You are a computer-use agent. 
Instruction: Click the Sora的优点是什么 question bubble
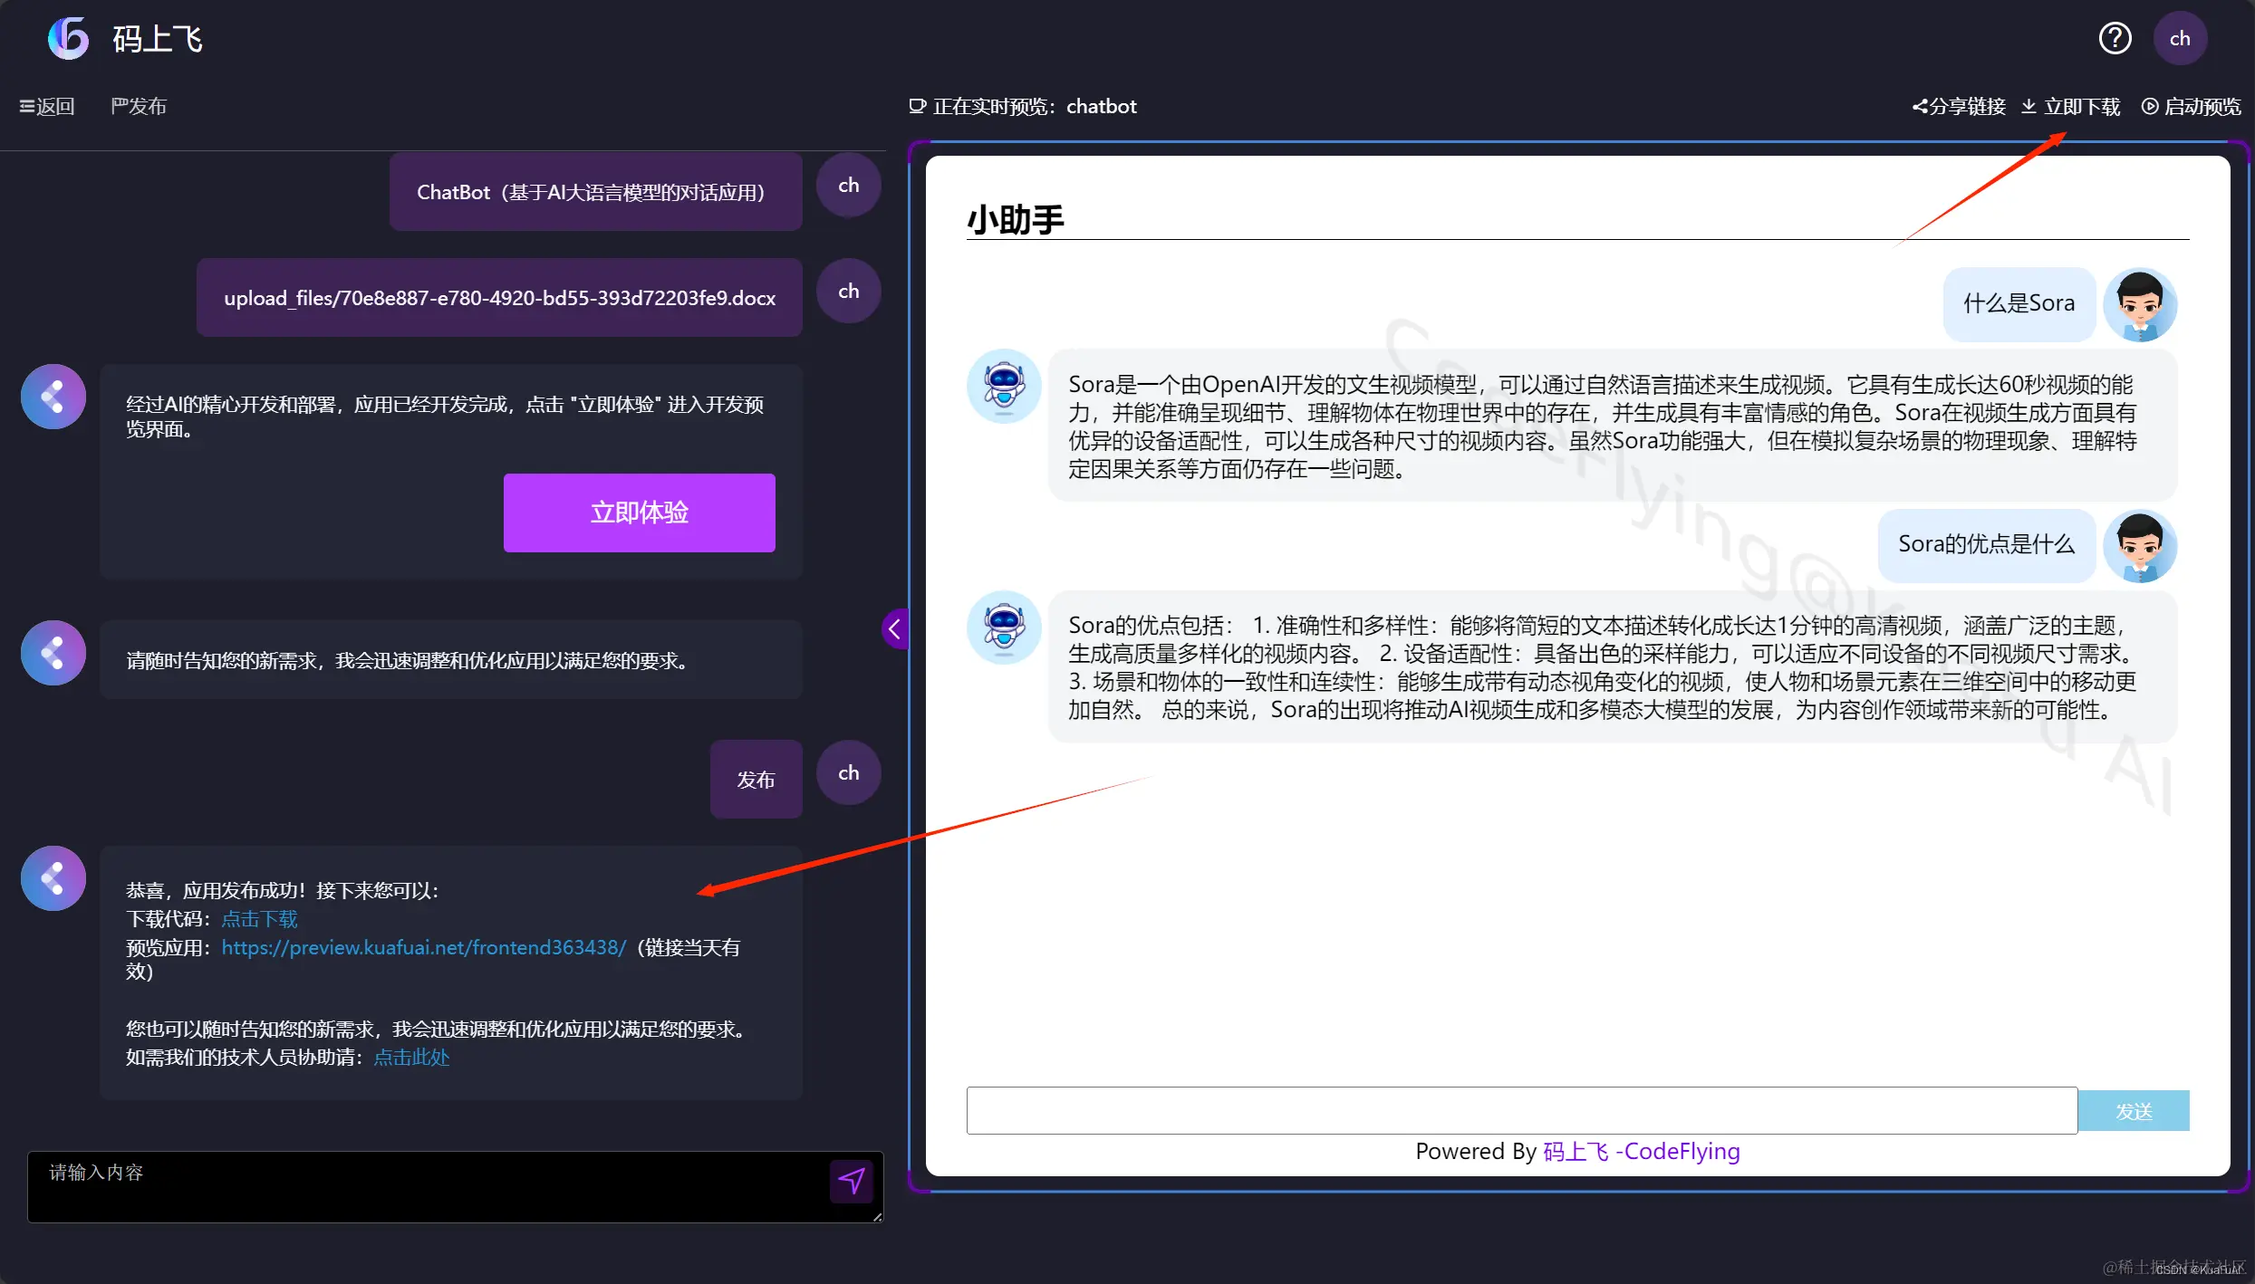1986,544
